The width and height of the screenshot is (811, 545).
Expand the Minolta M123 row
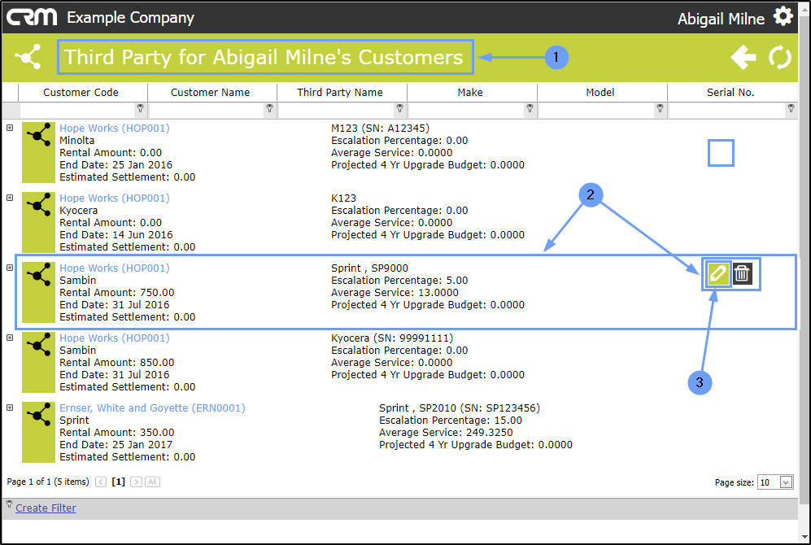point(10,127)
